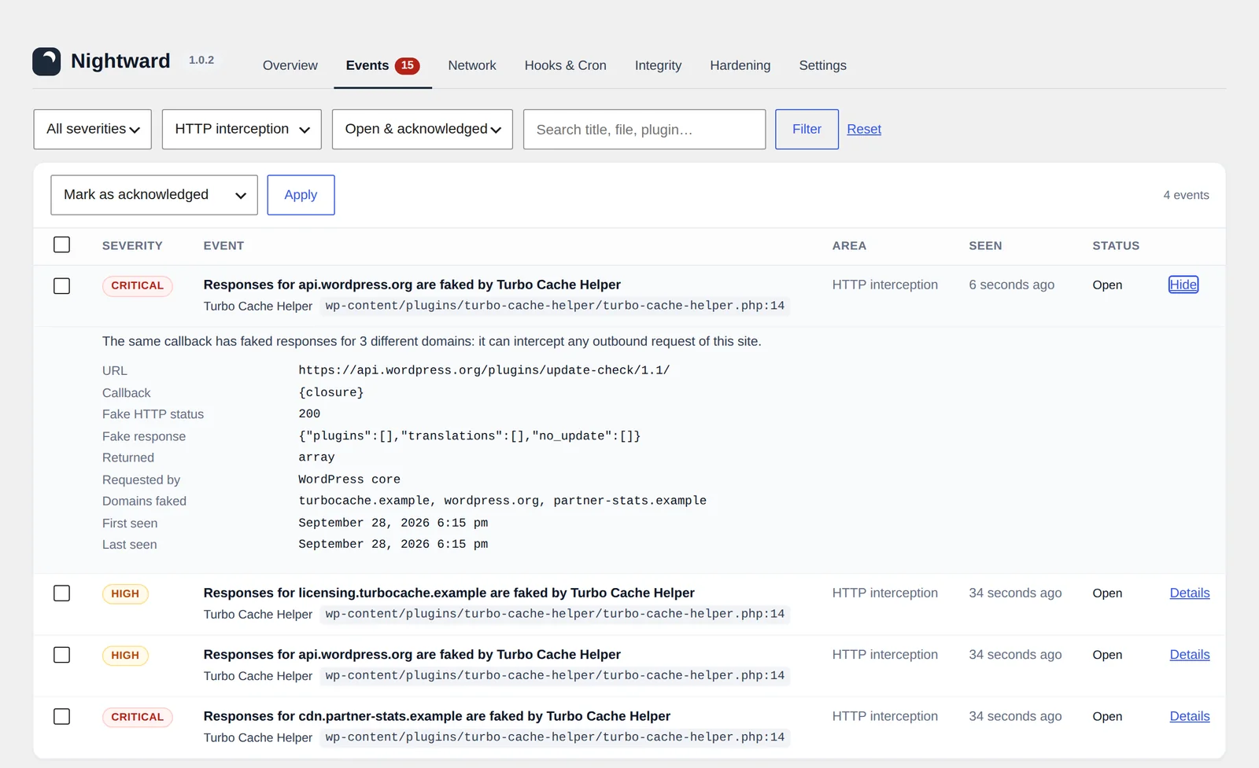
Task: Open the Hardening tab
Action: point(740,65)
